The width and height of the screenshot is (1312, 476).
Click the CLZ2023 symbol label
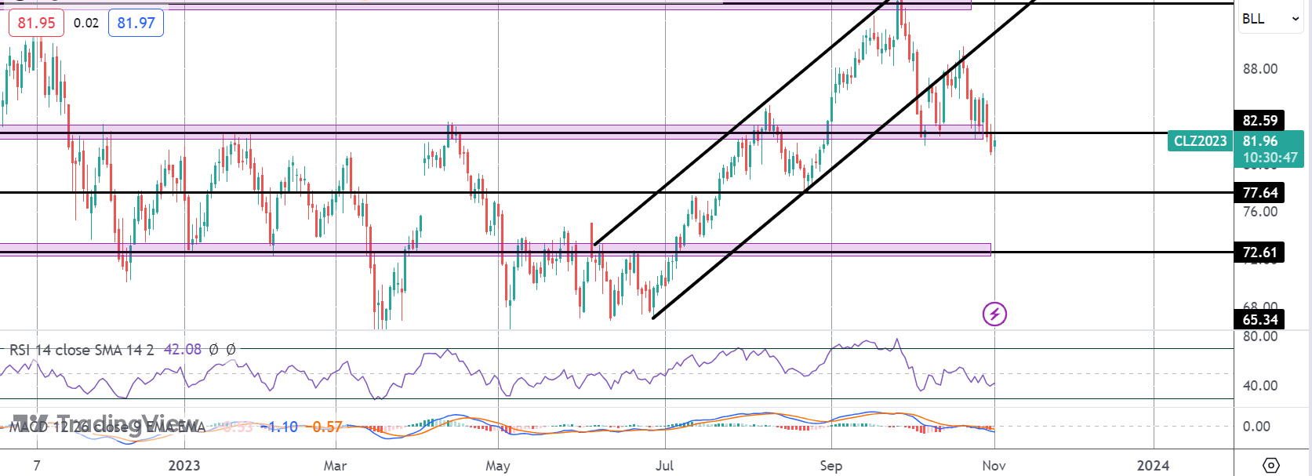1200,141
